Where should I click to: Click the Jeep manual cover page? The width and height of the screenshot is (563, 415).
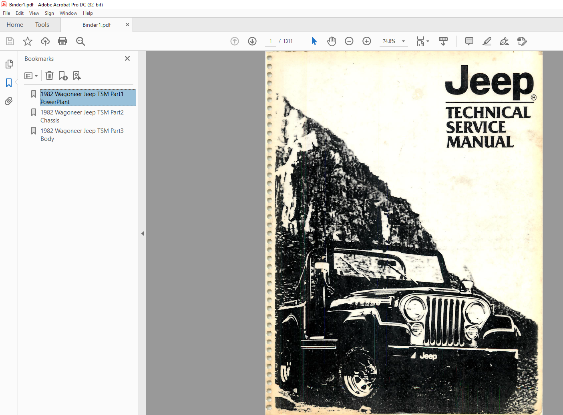tap(404, 233)
